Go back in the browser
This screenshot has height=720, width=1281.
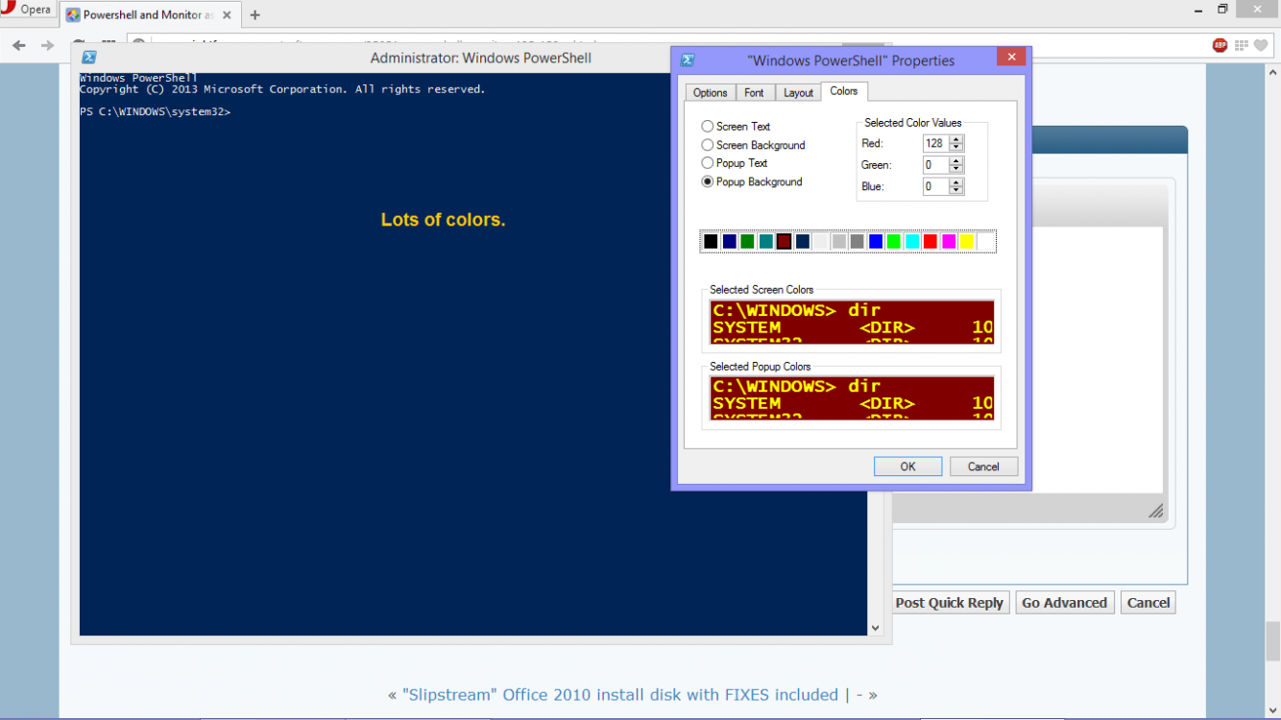[x=19, y=45]
